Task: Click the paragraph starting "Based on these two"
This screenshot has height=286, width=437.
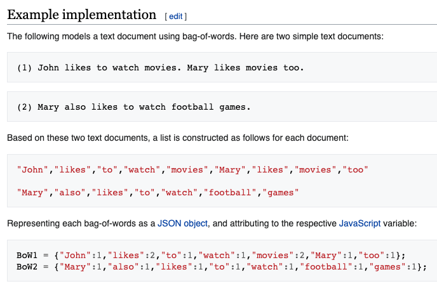Action: click(x=178, y=138)
